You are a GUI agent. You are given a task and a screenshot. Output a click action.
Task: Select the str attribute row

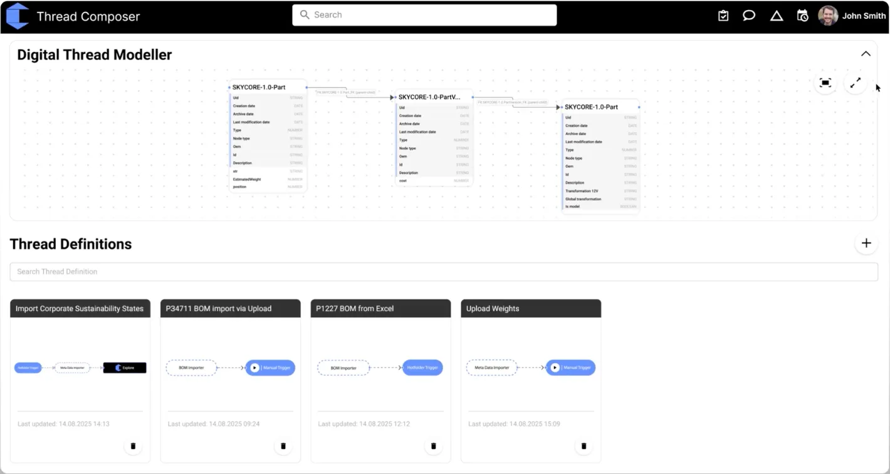(268, 171)
